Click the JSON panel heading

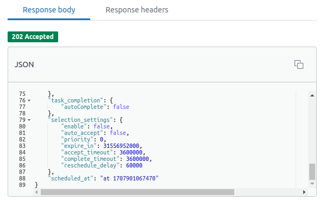[x=24, y=64]
